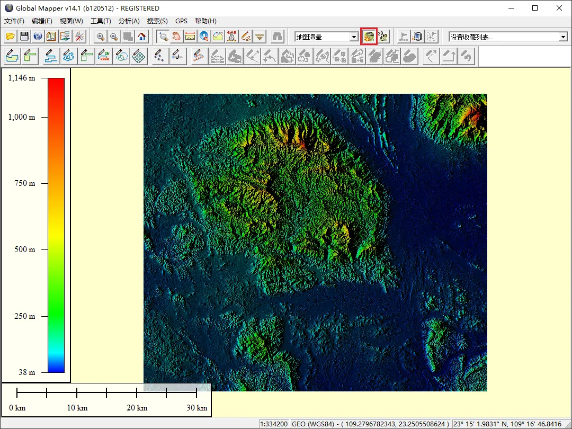Click the elevation color ramp legend bar
The width and height of the screenshot is (572, 429).
[56, 225]
